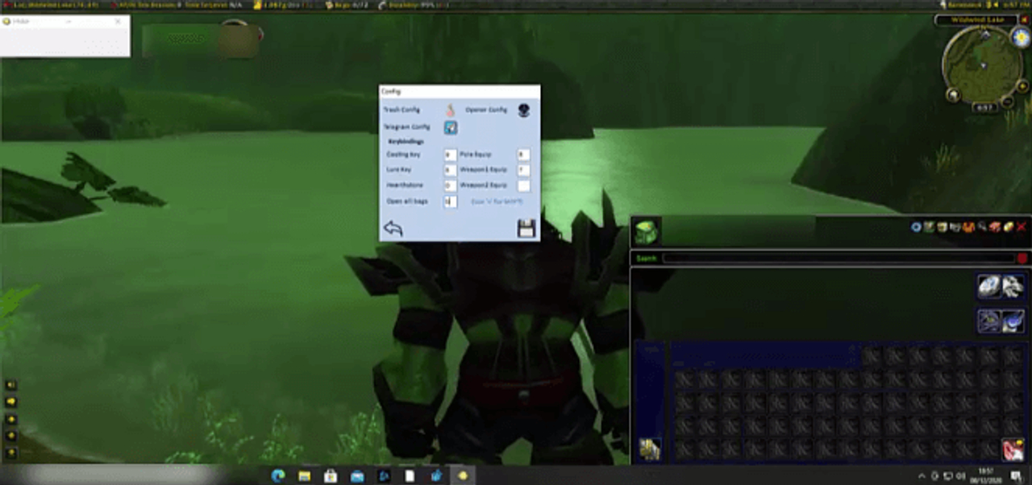The width and height of the screenshot is (1032, 485).
Task: Open Trash Config via the flask icon
Action: (x=450, y=110)
